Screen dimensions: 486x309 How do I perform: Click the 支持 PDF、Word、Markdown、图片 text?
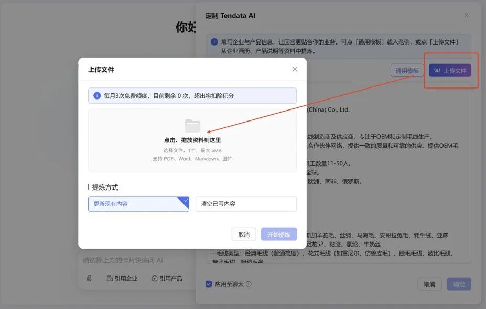click(192, 159)
